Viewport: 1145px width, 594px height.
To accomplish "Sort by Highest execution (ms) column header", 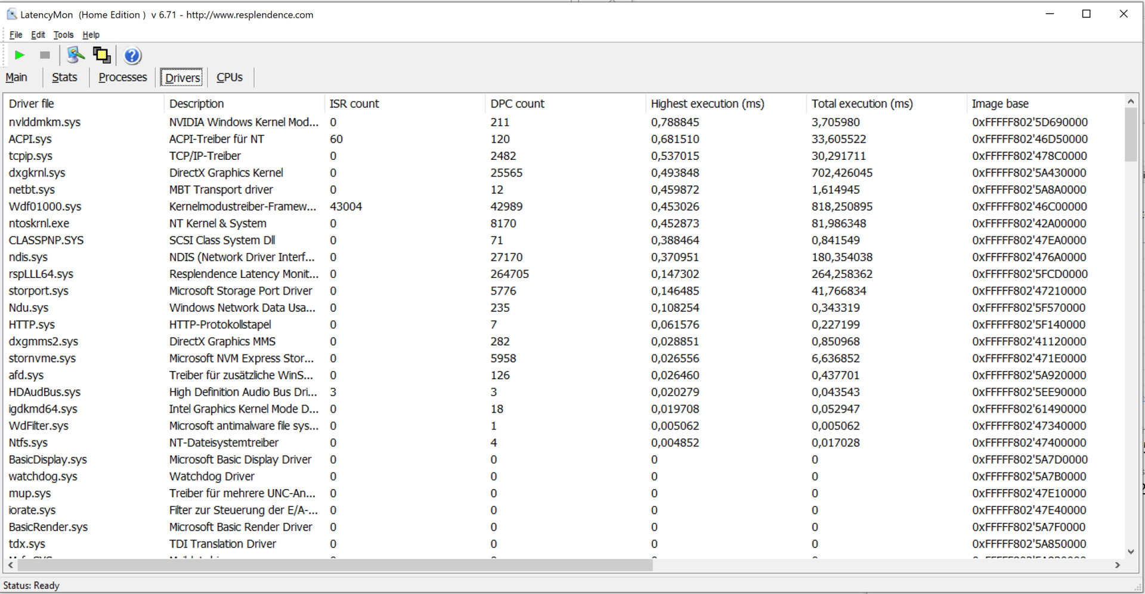I will (x=707, y=104).
